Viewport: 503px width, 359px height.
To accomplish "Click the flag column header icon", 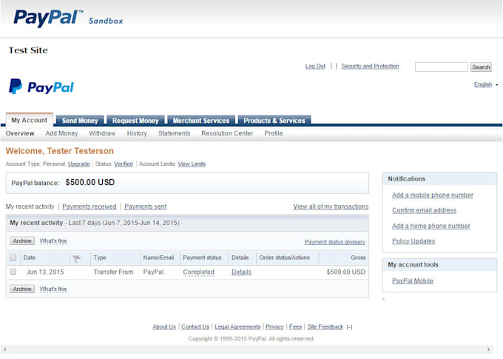I will [x=76, y=258].
